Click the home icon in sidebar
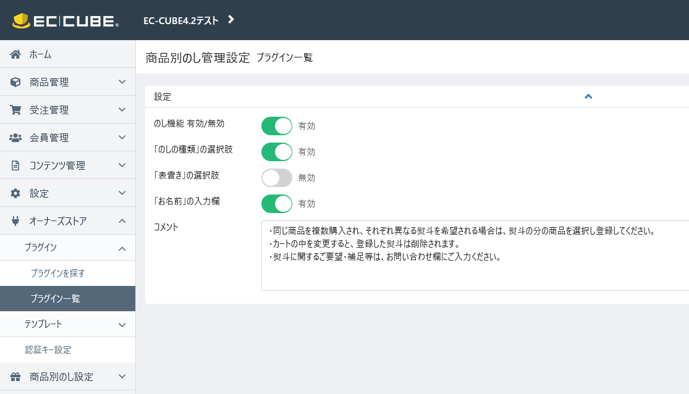689x394 pixels. 15,54
